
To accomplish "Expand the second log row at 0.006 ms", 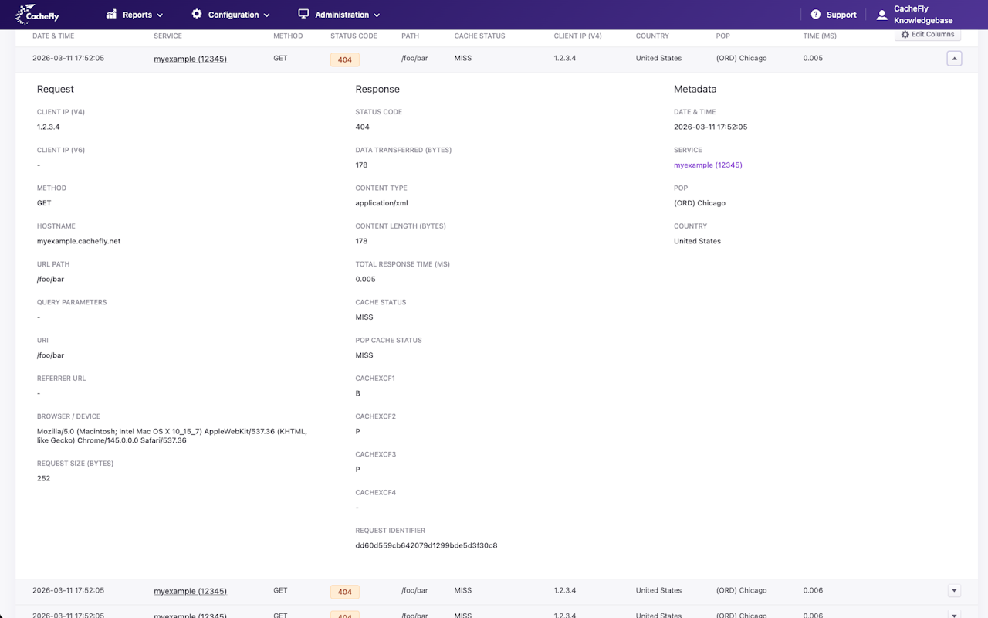I will (954, 590).
